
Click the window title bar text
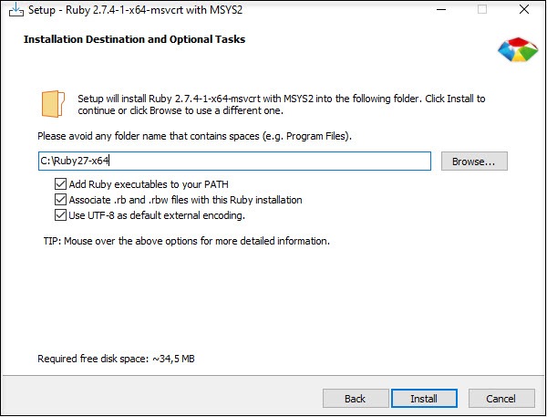pos(129,11)
